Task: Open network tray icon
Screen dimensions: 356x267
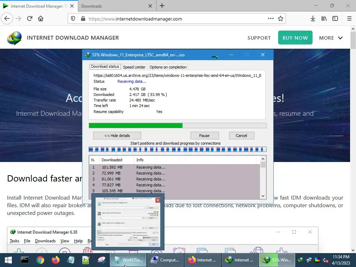Action: (309, 260)
